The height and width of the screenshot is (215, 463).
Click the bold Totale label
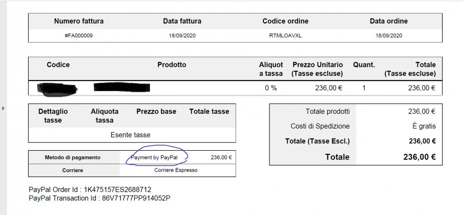337,157
